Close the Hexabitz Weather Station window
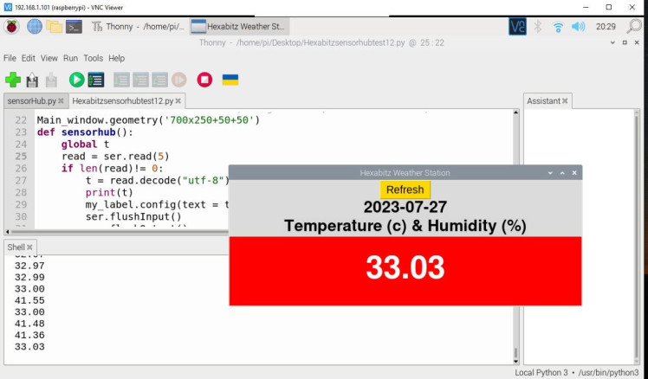The height and width of the screenshot is (379, 648). (574, 173)
